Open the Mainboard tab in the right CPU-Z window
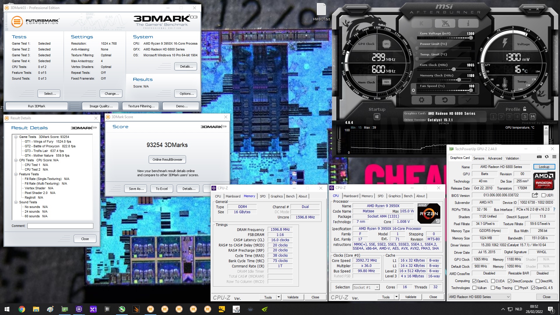560x315 pixels. pyautogui.click(x=351, y=196)
